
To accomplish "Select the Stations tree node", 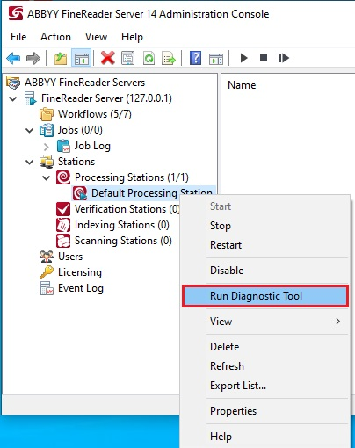I will tap(76, 162).
